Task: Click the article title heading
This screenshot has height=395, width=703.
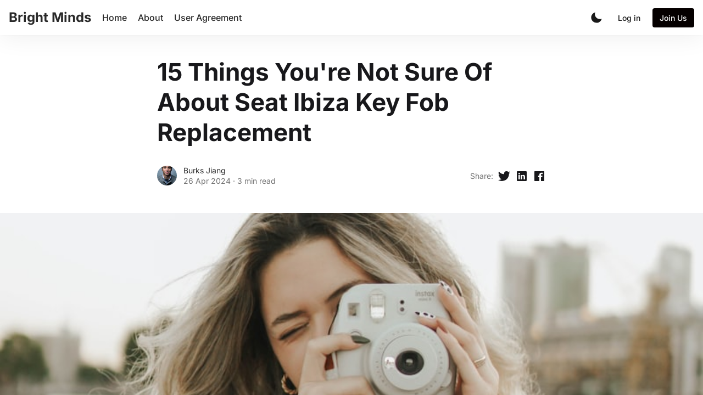Action: (x=324, y=102)
